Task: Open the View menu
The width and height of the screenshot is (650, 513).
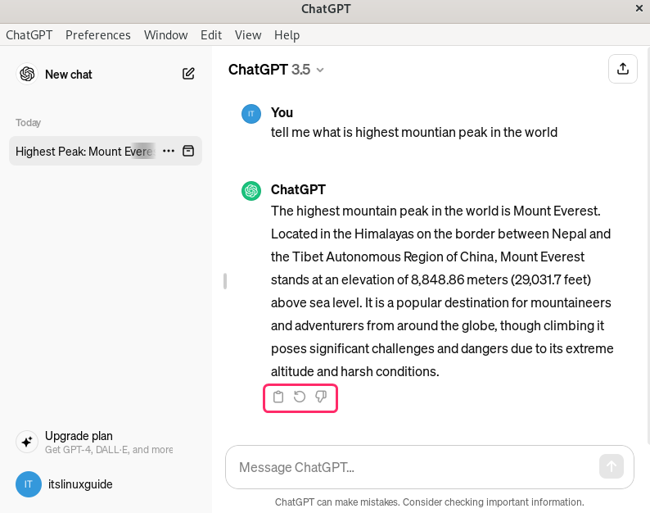Action: [248, 35]
